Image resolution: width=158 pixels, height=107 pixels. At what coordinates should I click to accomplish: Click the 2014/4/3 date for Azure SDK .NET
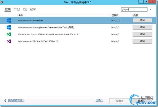pyautogui.click(x=115, y=41)
